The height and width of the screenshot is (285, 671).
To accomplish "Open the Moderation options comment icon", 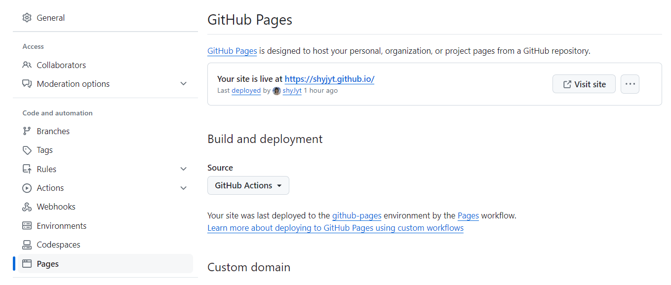I will click(x=27, y=84).
